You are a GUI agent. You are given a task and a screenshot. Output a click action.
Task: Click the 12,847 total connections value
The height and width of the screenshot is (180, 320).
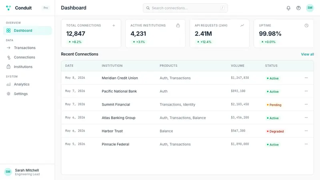point(76,34)
